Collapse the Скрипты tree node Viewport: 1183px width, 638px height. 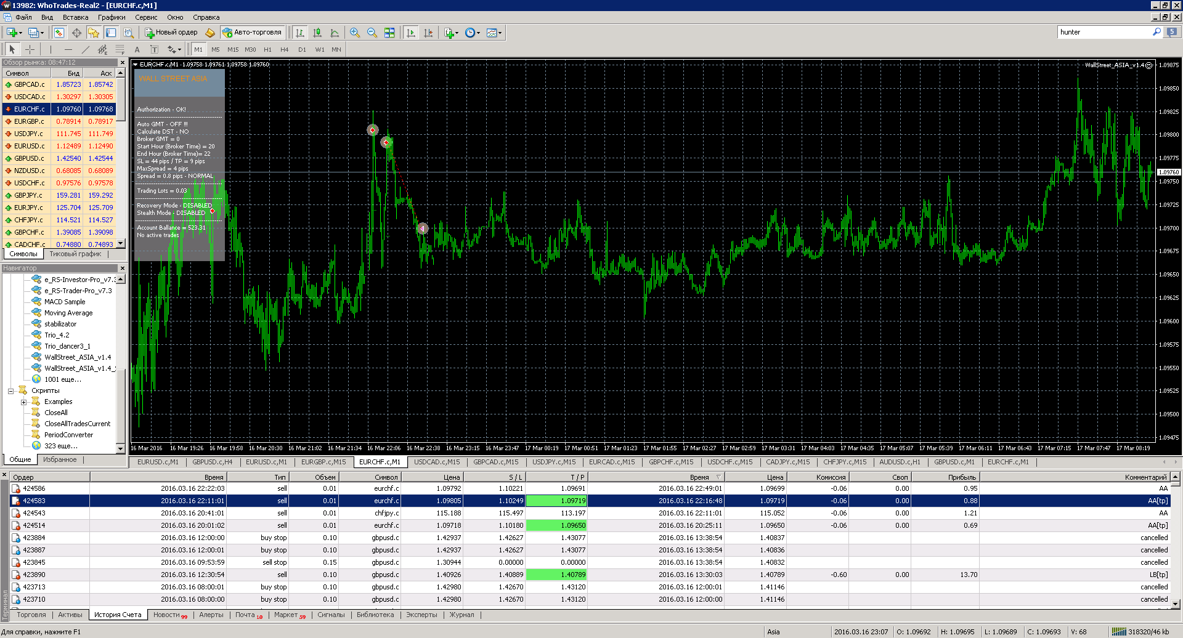pos(10,390)
